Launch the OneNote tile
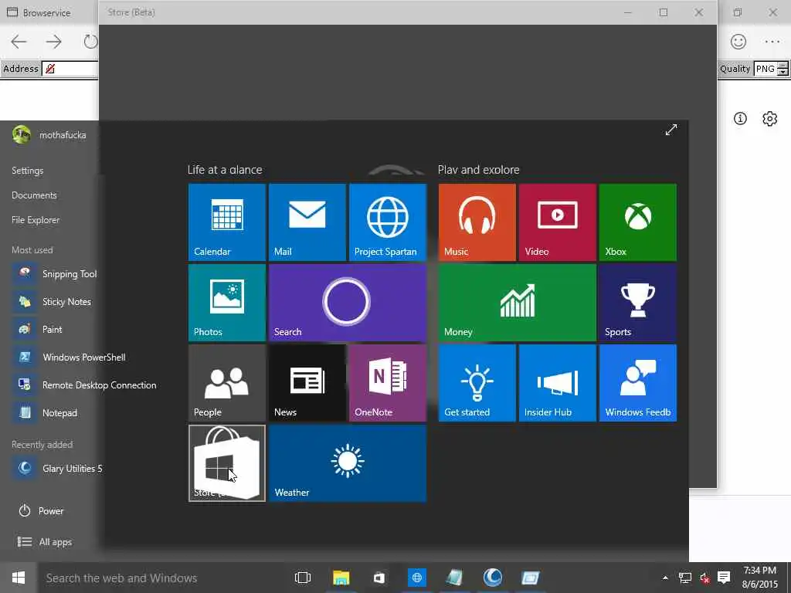 pos(388,383)
